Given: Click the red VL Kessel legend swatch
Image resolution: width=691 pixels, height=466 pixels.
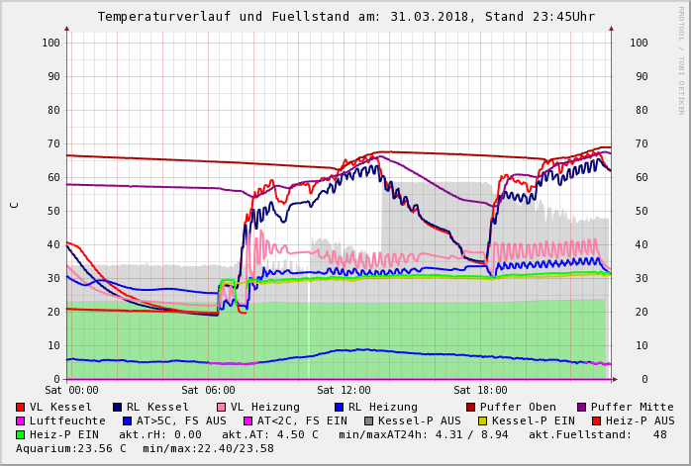Looking at the screenshot, I should tap(20, 407).
